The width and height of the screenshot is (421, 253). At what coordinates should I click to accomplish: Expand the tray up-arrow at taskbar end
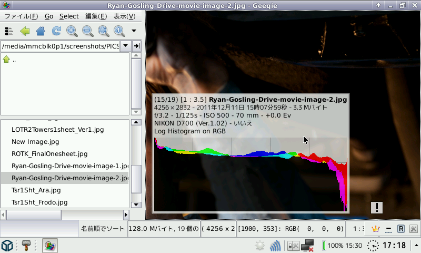coord(416,245)
